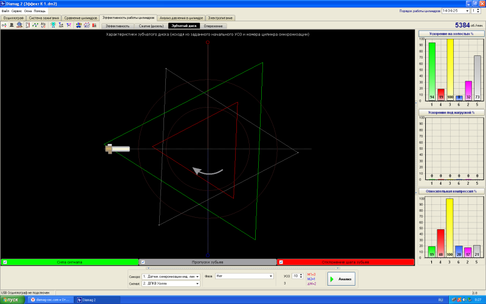Click the first toolbar icon below Осциллограф tab
The image size is (486, 304).
click(x=4, y=25)
